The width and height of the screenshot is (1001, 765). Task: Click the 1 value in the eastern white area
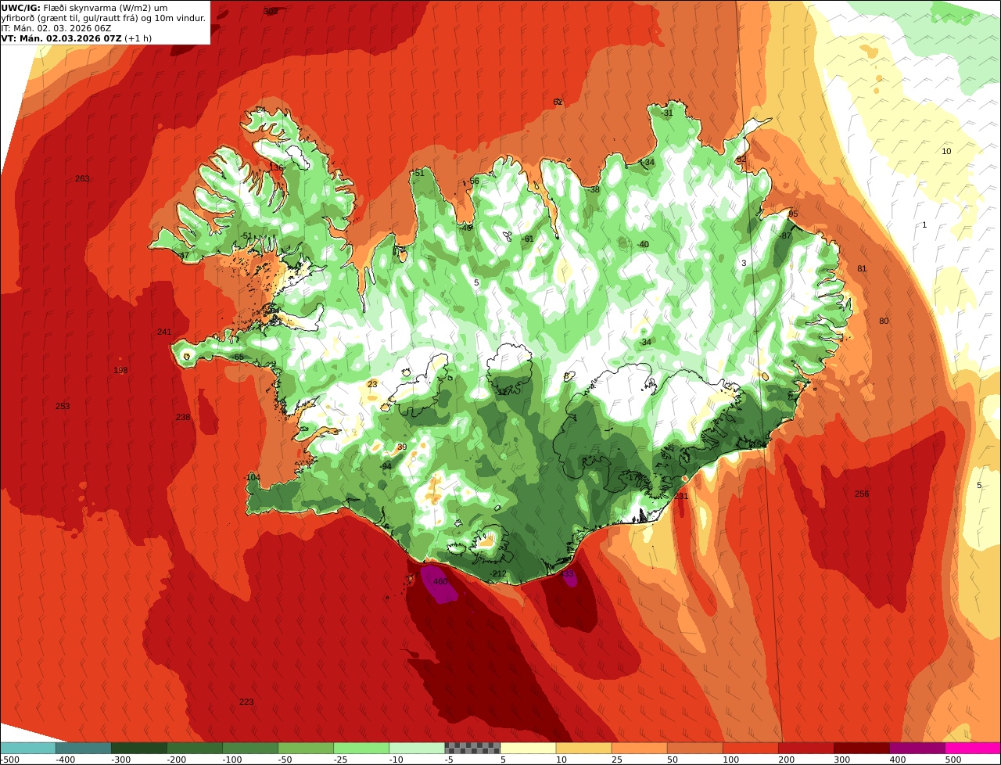point(924,225)
